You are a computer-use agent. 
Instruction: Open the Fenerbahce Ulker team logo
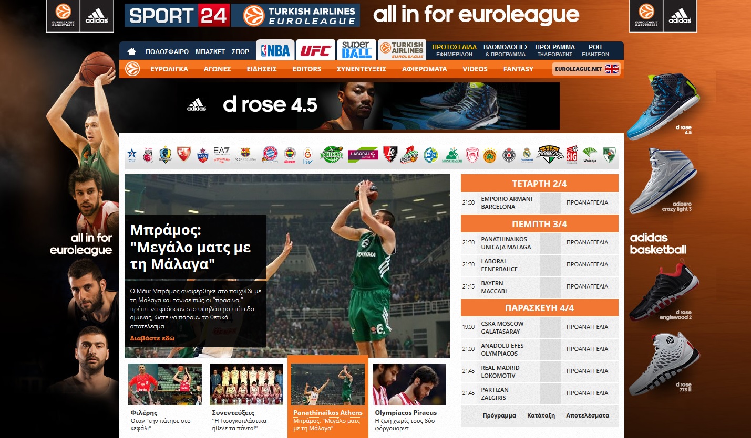click(x=290, y=155)
